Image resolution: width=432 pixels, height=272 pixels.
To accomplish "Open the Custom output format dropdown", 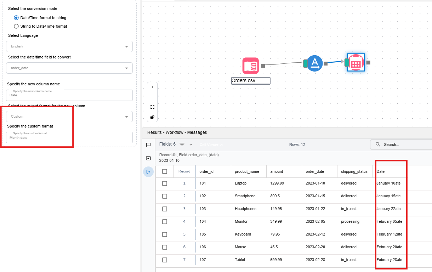I will (69, 117).
